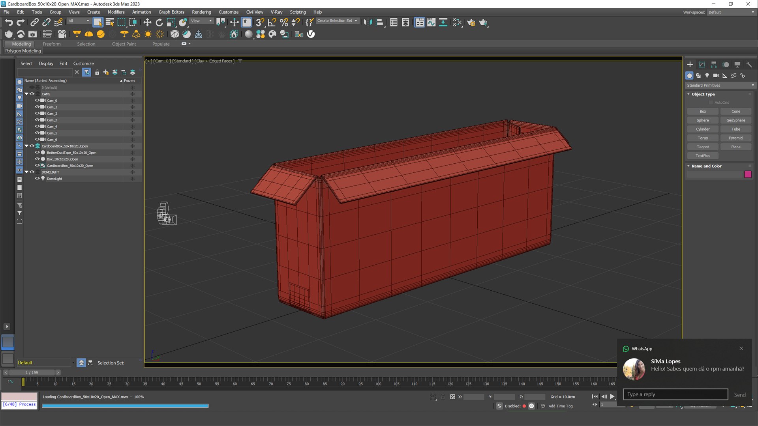Open the Utilities wrench panel icon

click(749, 65)
